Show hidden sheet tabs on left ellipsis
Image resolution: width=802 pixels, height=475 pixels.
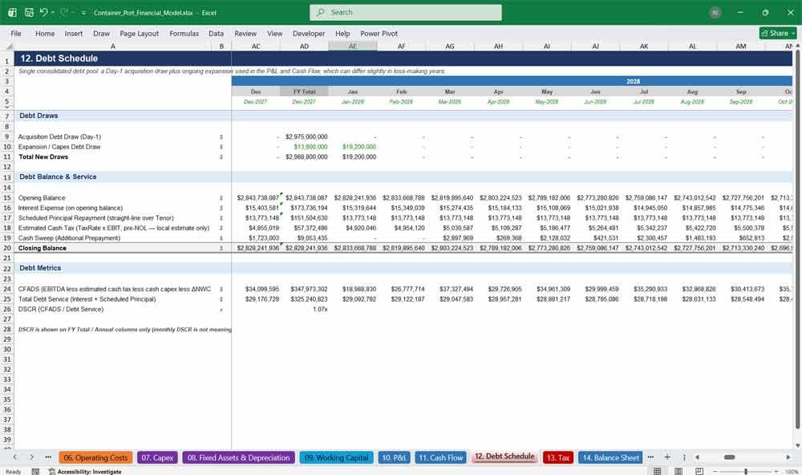(48, 457)
